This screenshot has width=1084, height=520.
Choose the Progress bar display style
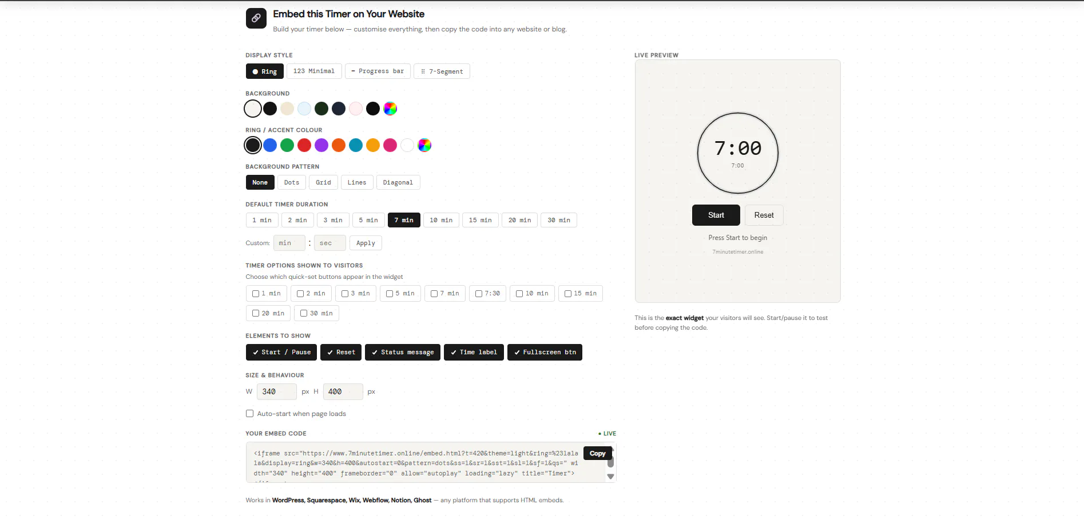tap(378, 71)
